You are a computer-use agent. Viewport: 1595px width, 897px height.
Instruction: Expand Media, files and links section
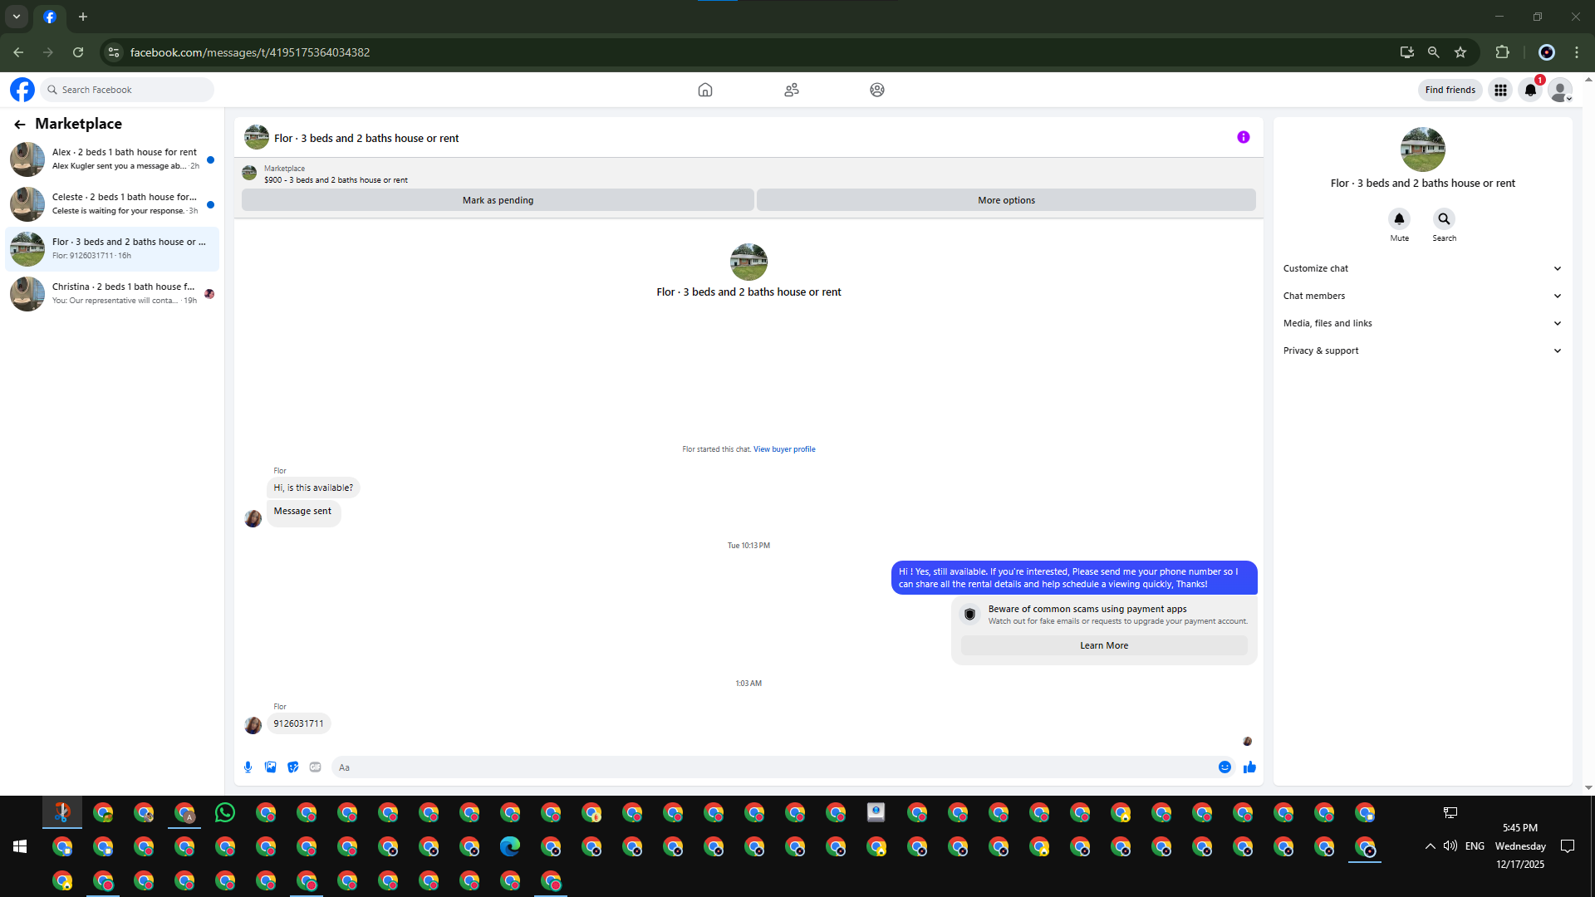tap(1422, 323)
